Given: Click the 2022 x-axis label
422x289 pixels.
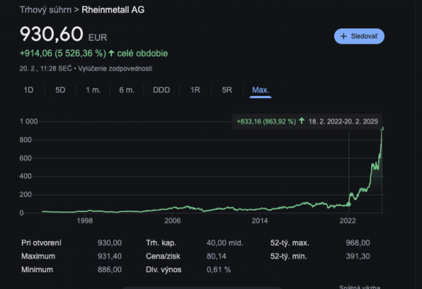Looking at the screenshot, I should click(x=348, y=221).
